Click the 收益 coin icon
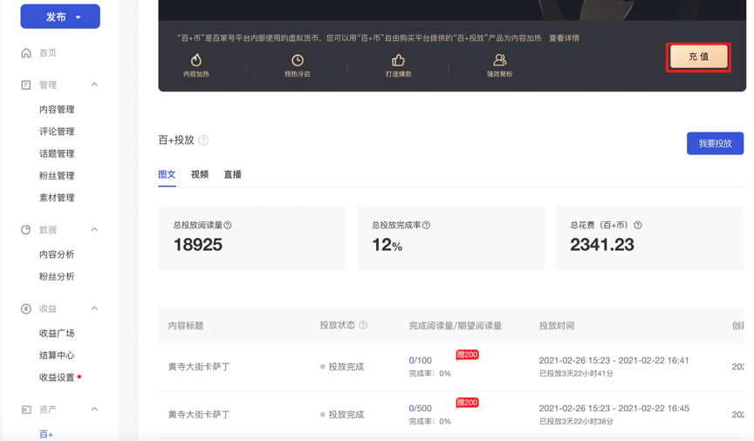The height and width of the screenshot is (441, 754). [26, 309]
